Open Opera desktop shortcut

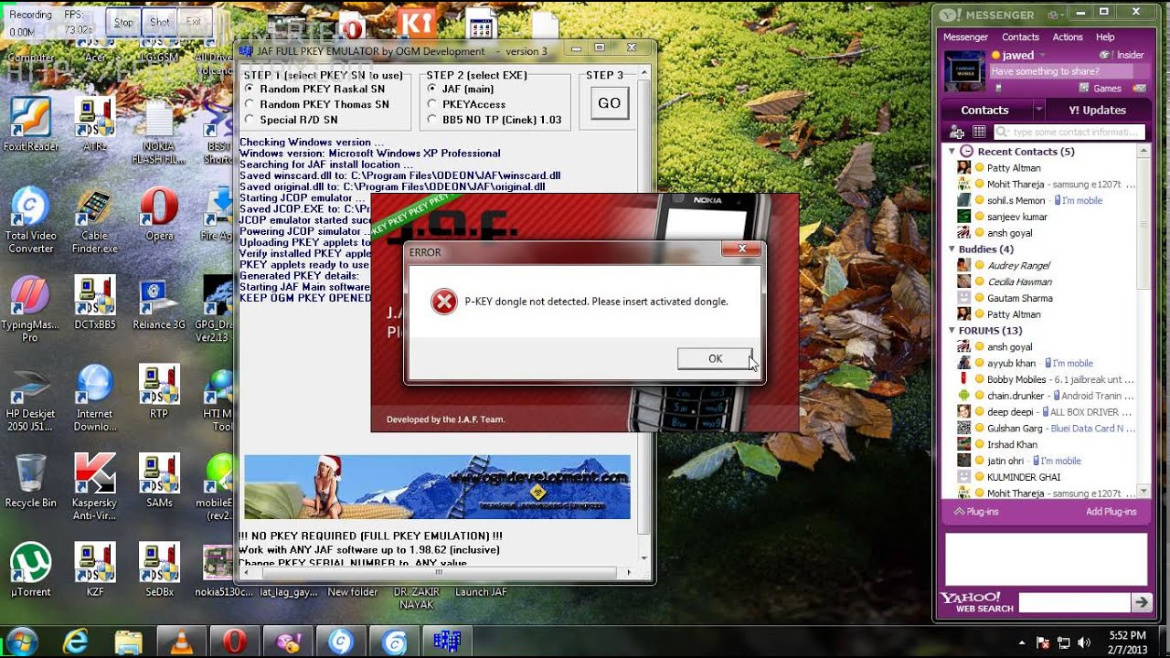click(159, 215)
